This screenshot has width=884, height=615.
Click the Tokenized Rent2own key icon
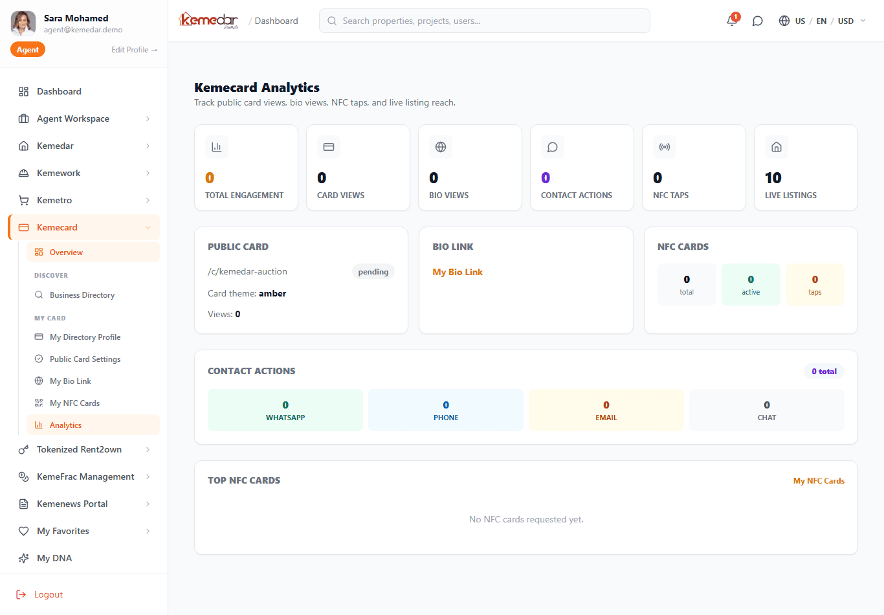tap(24, 449)
